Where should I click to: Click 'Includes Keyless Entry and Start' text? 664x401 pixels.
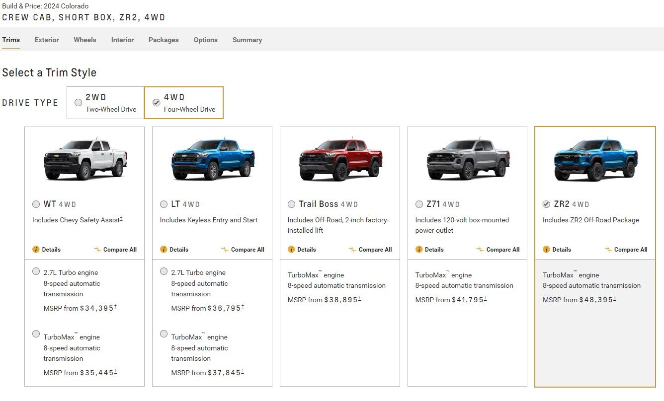(x=209, y=220)
